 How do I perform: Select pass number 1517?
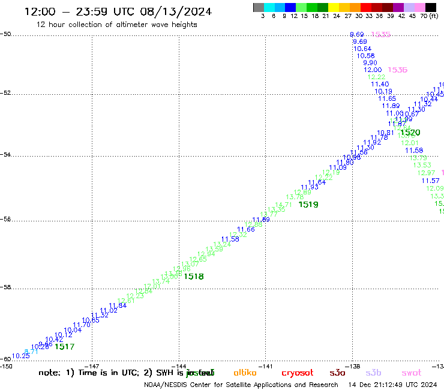65,347
